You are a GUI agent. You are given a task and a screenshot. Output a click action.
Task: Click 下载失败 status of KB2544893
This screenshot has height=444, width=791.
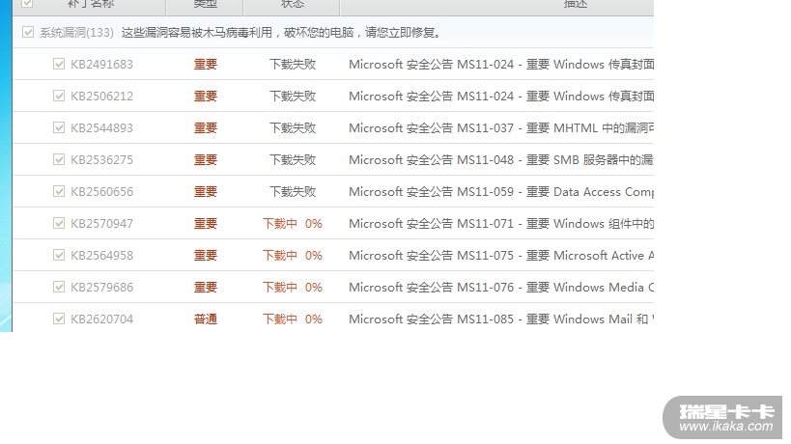click(293, 128)
